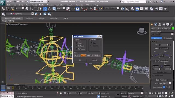Screen dimensions: 175x98
Task: Open the Key Filters button
Action: tap(137, 96)
